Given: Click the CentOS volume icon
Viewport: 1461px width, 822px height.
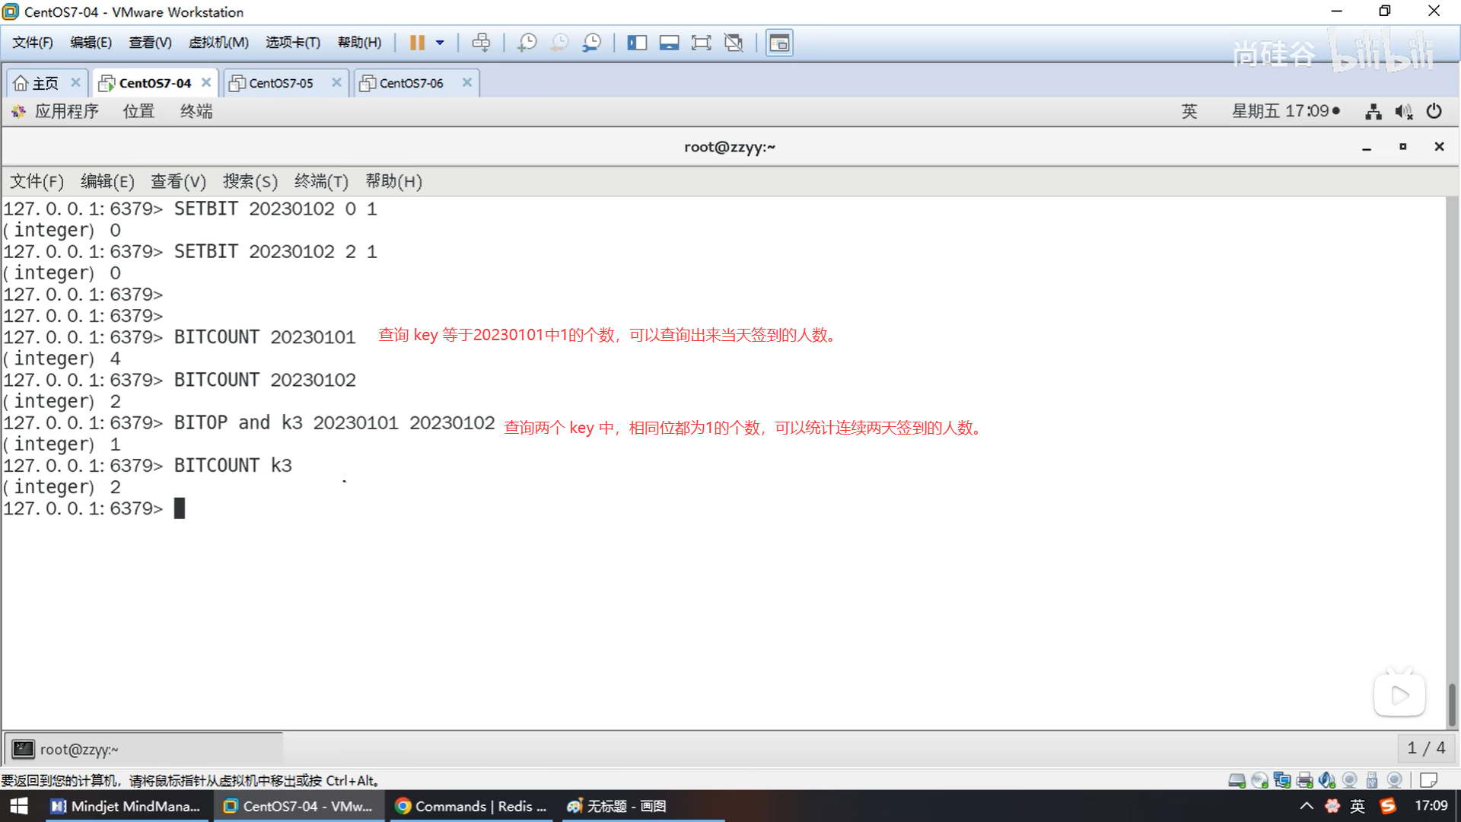Looking at the screenshot, I should [x=1403, y=112].
